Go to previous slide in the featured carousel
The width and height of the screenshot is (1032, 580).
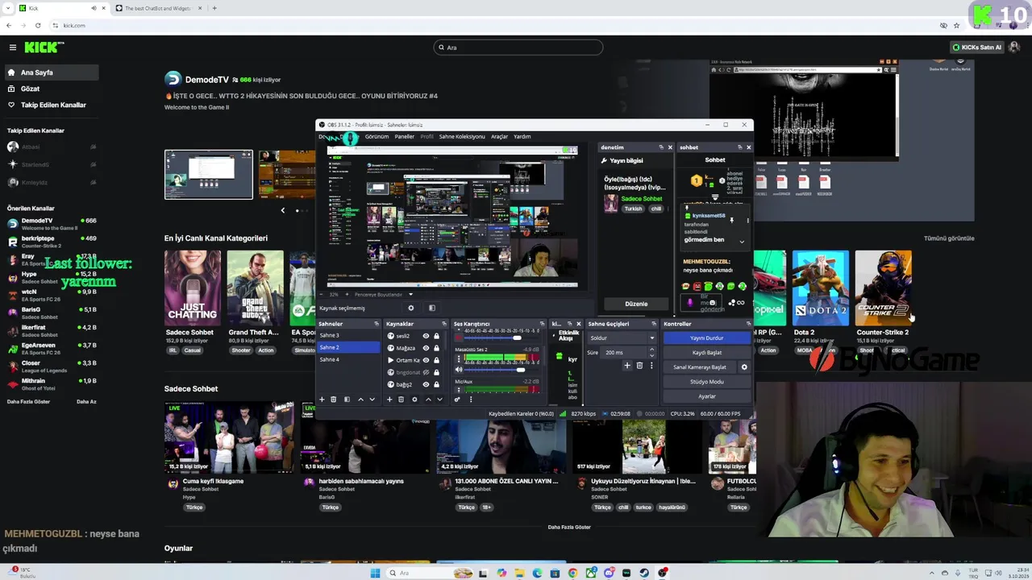pyautogui.click(x=282, y=210)
